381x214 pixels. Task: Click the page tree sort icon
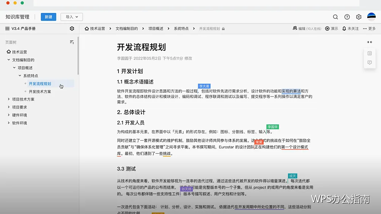(72, 42)
